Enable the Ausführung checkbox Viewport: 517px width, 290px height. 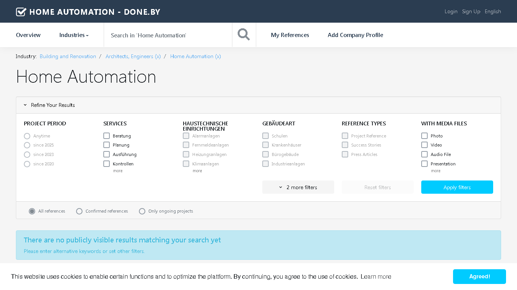[x=106, y=154]
